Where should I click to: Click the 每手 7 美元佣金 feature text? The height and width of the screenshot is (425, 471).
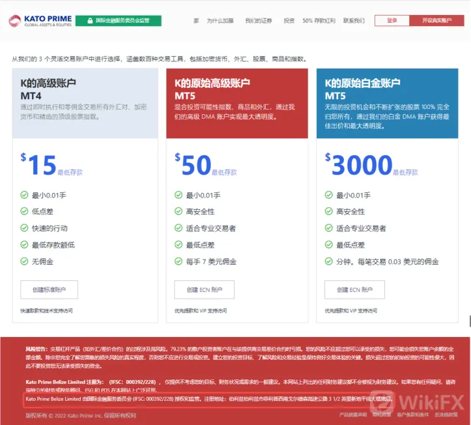tap(211, 261)
